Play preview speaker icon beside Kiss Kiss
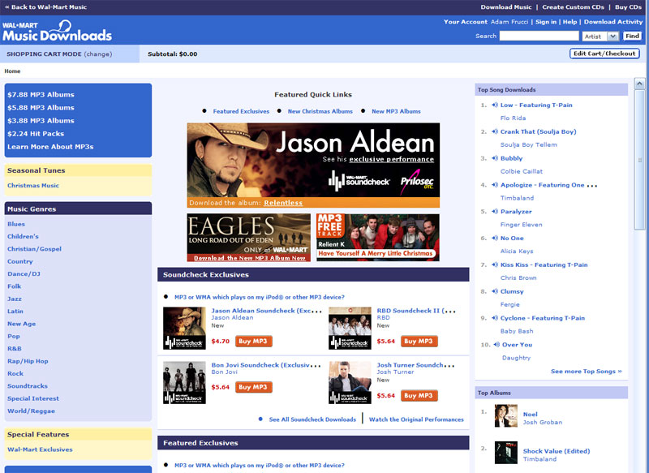Screen dimensions: 649x473 click(x=495, y=264)
